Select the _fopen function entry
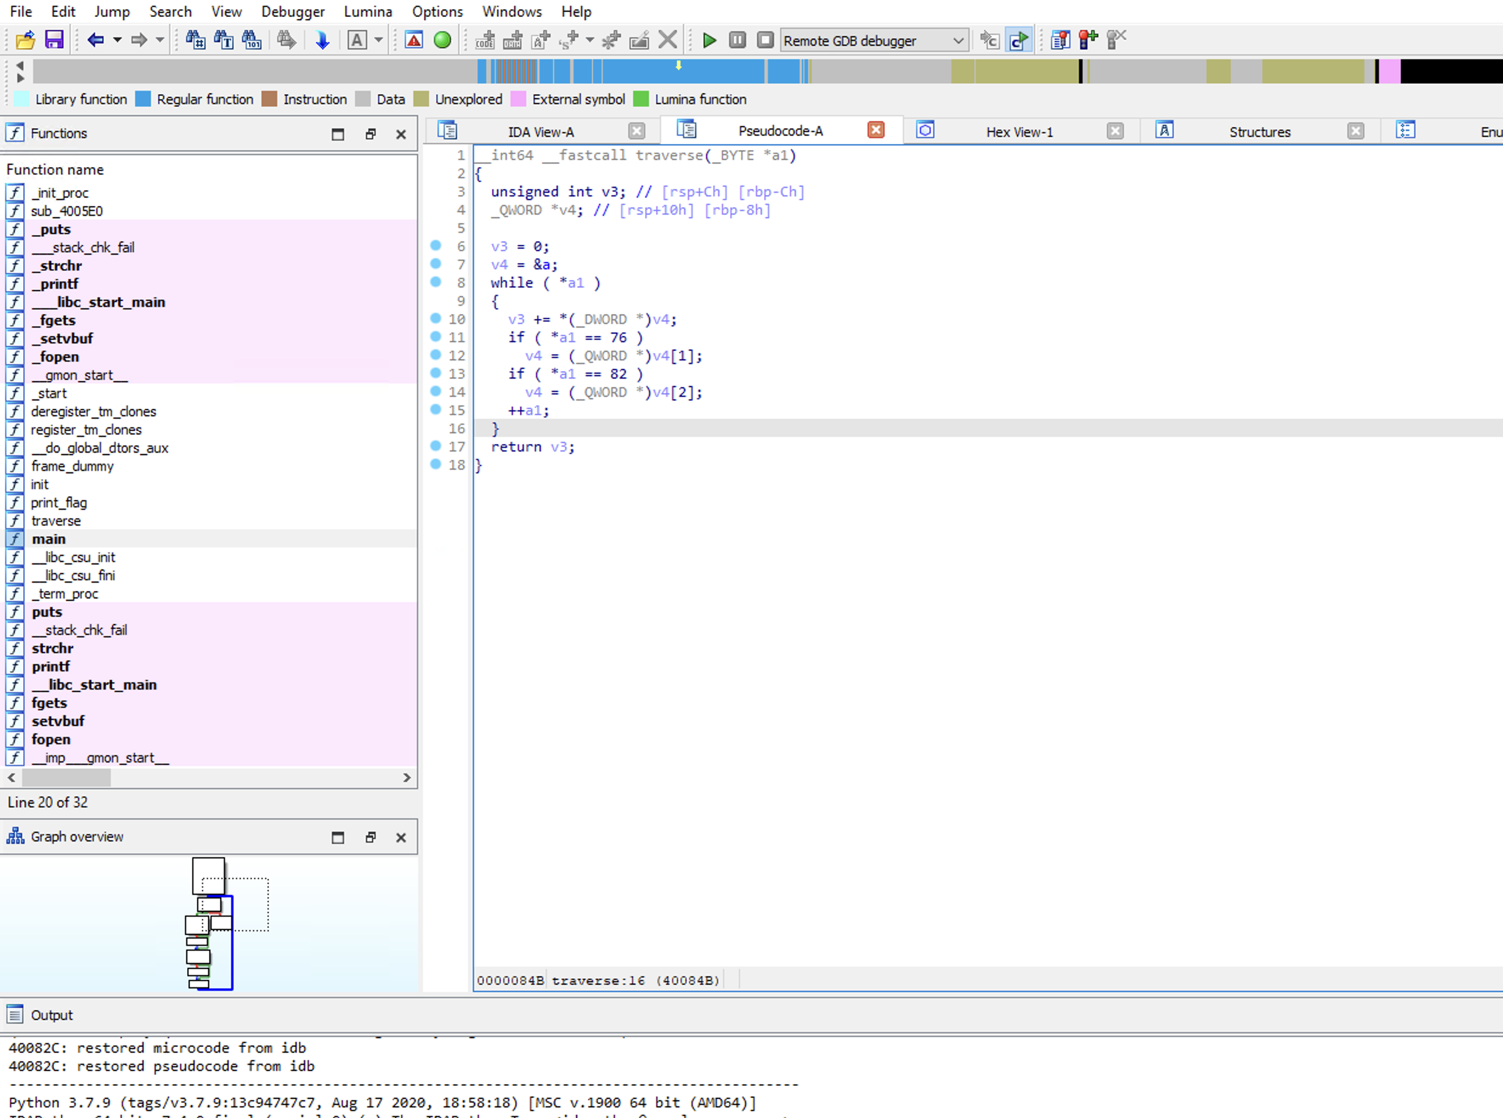 [x=55, y=357]
